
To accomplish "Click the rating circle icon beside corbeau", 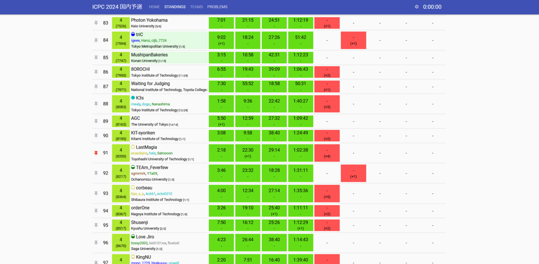I will pos(133,188).
